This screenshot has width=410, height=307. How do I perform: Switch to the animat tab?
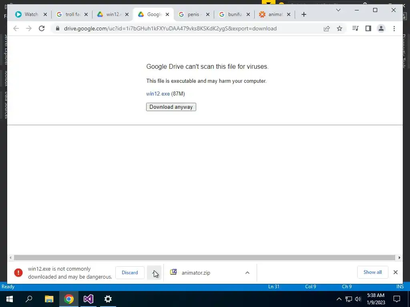click(x=272, y=14)
